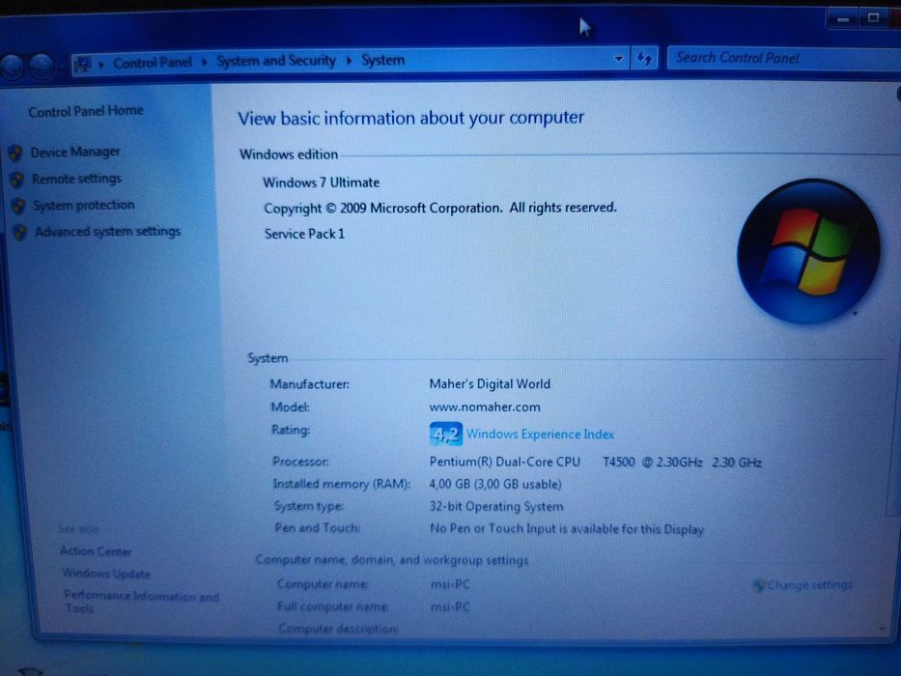This screenshot has height=676, width=901.
Task: Click the scrollbar down arrow at bottom right
Action: [x=882, y=629]
